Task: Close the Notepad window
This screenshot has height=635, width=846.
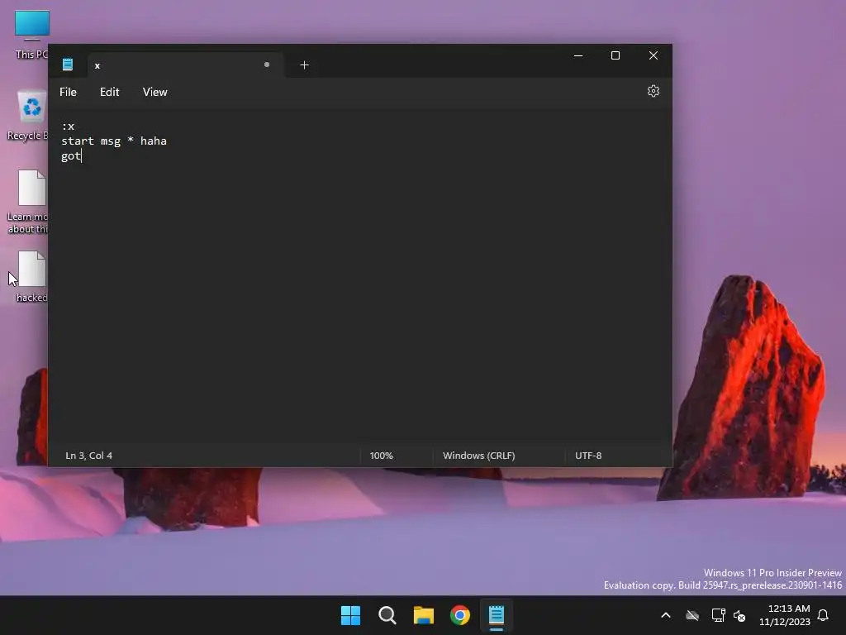Action: coord(654,55)
